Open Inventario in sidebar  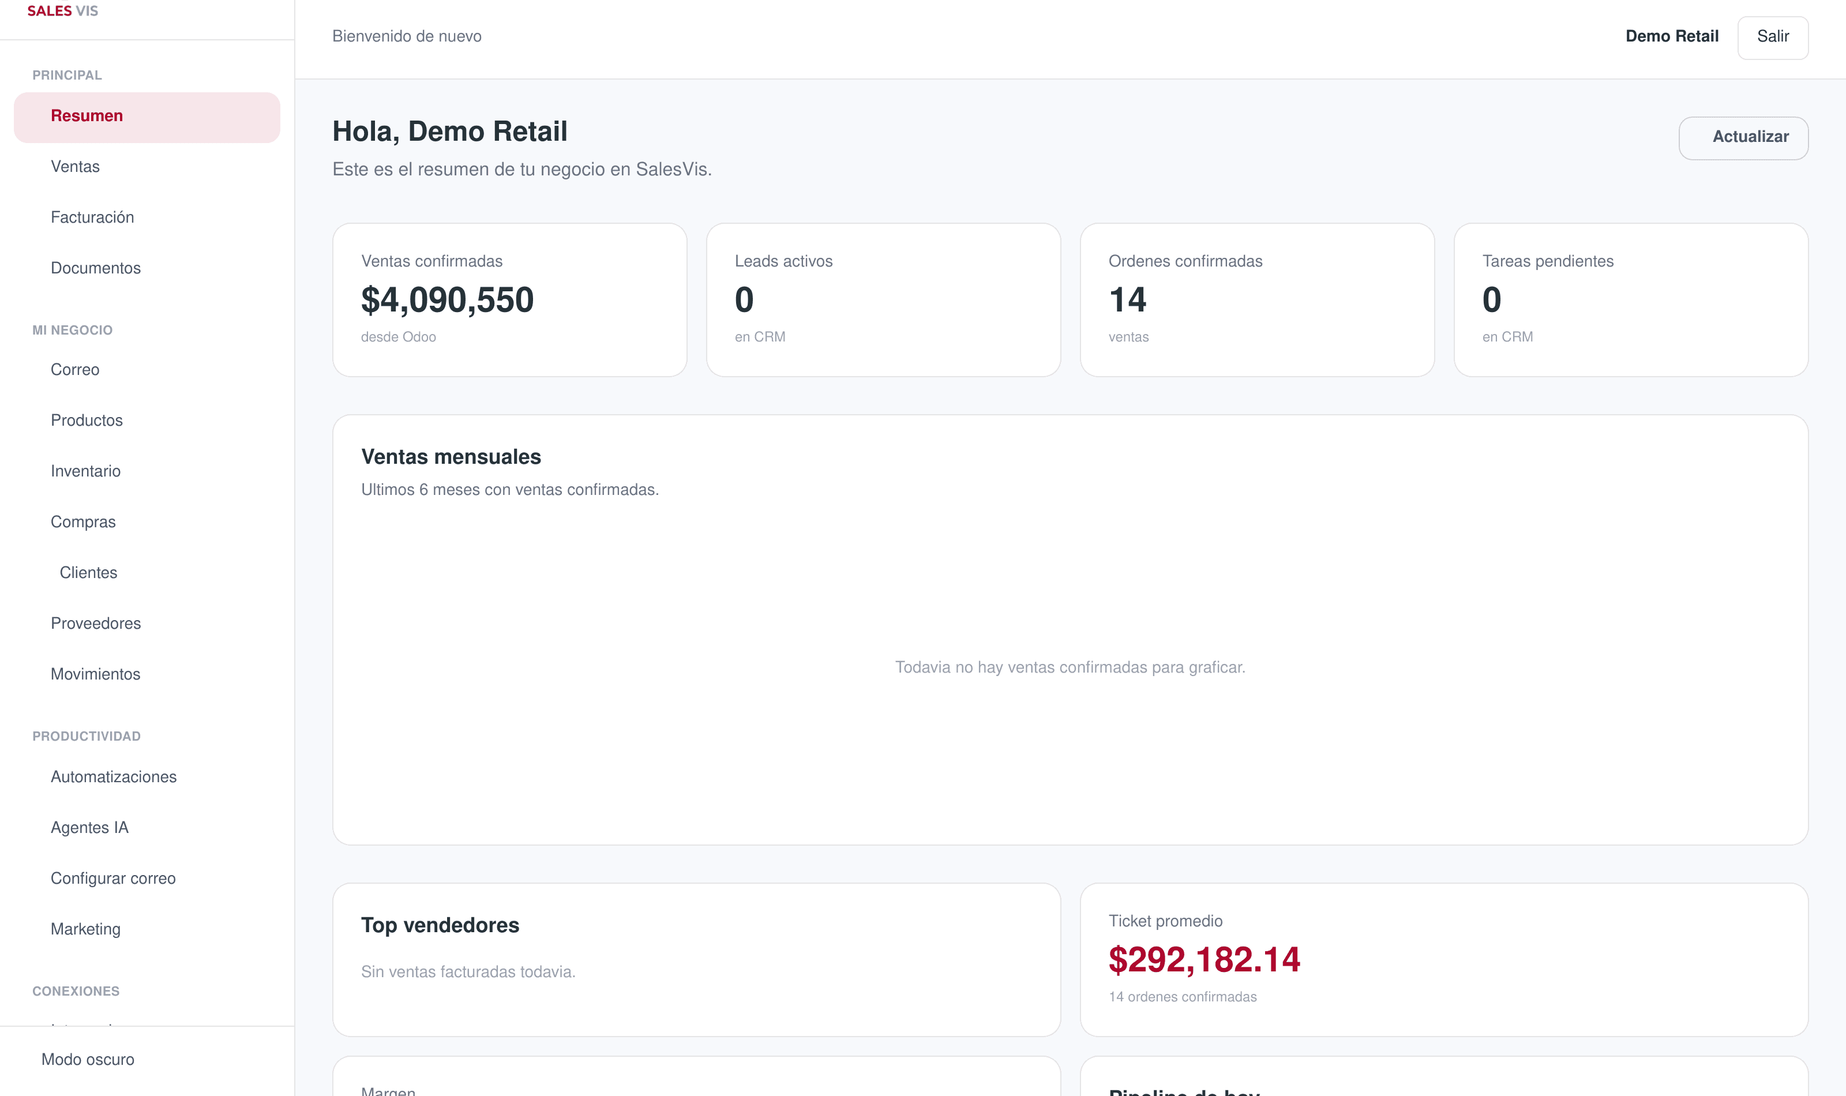pyautogui.click(x=147, y=471)
